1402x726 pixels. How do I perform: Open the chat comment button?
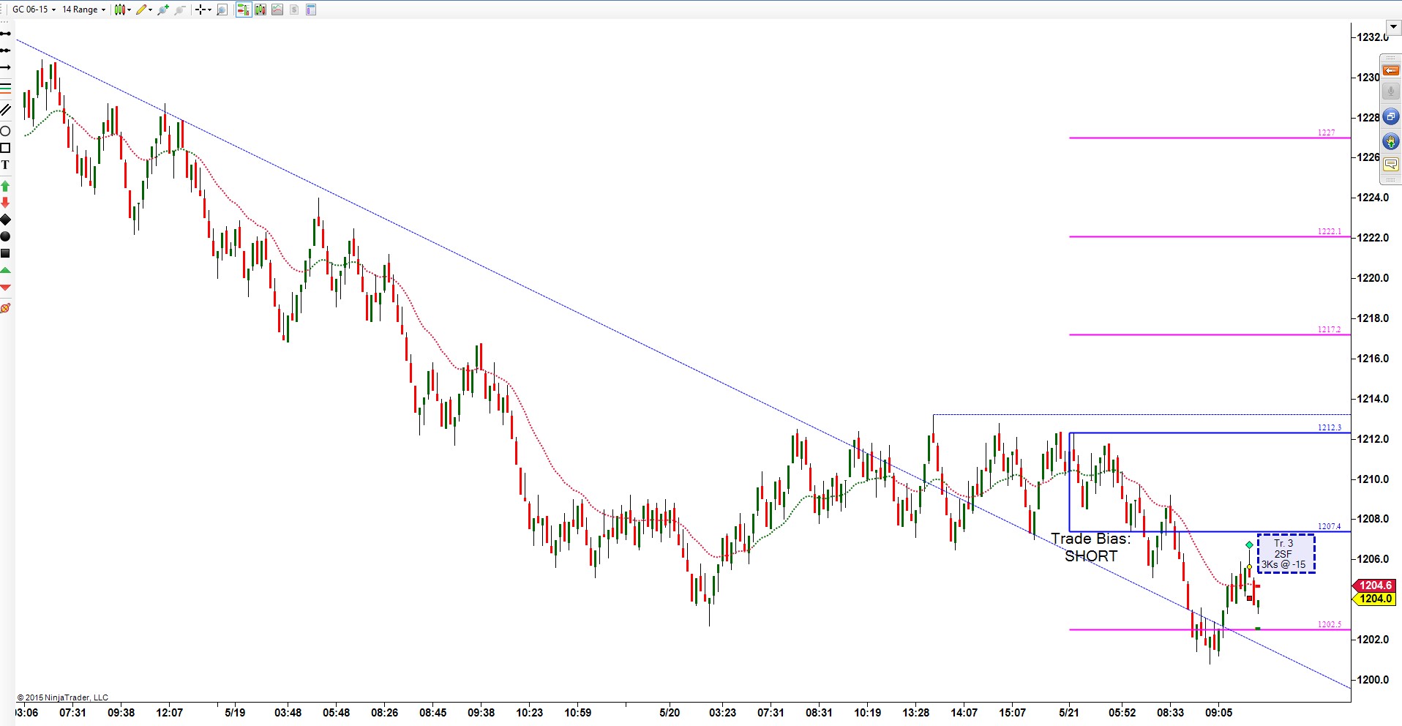(x=1390, y=164)
